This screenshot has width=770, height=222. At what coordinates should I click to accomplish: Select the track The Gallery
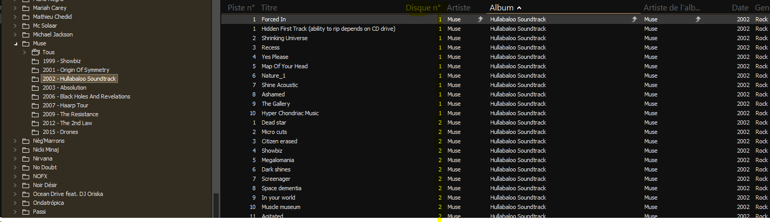pyautogui.click(x=276, y=104)
